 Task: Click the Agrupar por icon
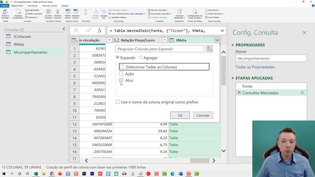click(104, 12)
